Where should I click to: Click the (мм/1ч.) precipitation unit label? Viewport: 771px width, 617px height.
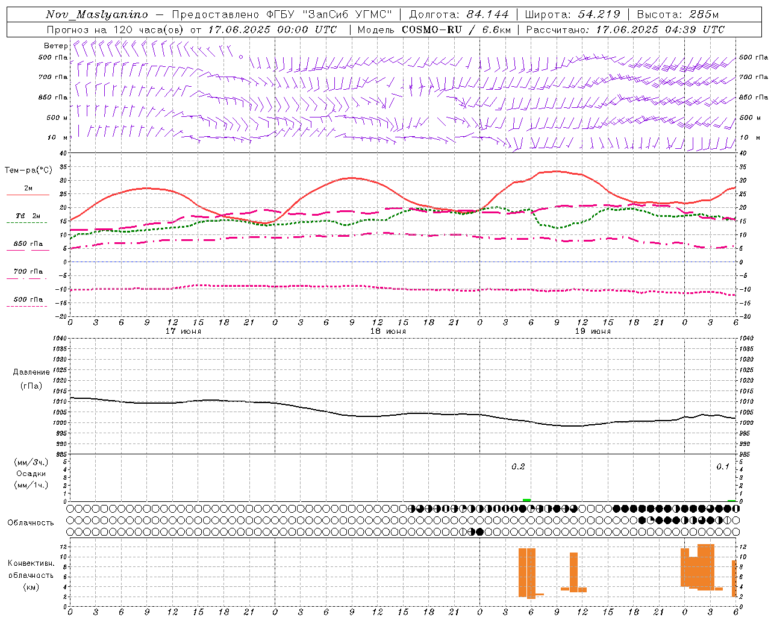pyautogui.click(x=31, y=485)
